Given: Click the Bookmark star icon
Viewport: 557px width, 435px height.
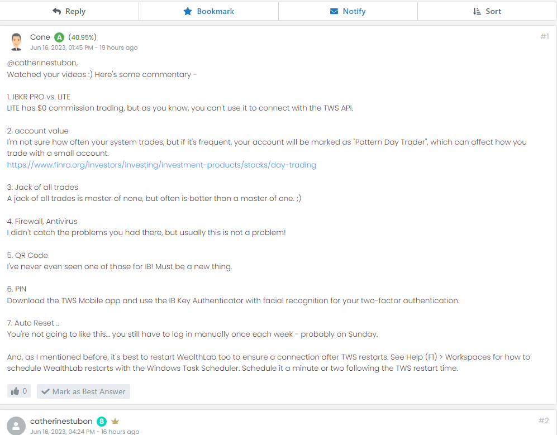Looking at the screenshot, I should pyautogui.click(x=188, y=11).
